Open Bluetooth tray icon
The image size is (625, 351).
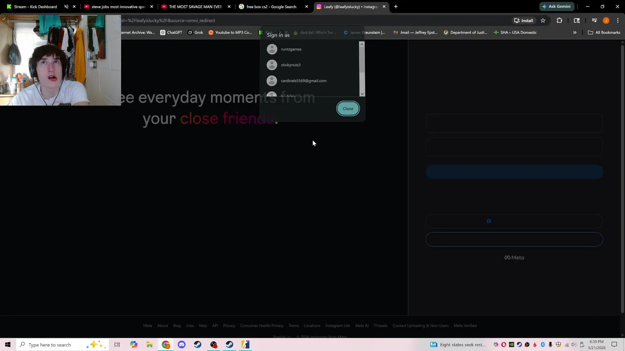pos(542,345)
